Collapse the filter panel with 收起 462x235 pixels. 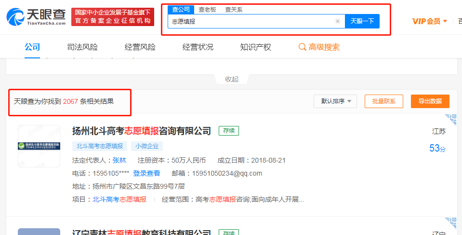[232, 79]
